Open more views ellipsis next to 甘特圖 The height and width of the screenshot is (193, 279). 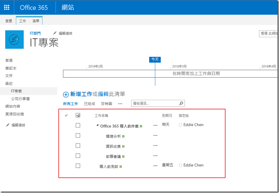[x=120, y=104]
